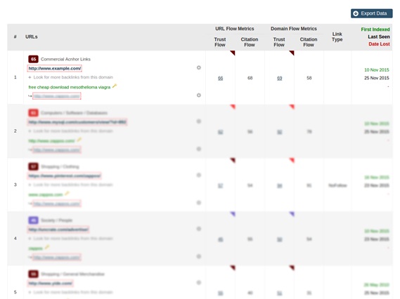Click row 1 Domain Trust Flow topic corner marker
The height and width of the screenshot is (299, 400).
[292, 53]
